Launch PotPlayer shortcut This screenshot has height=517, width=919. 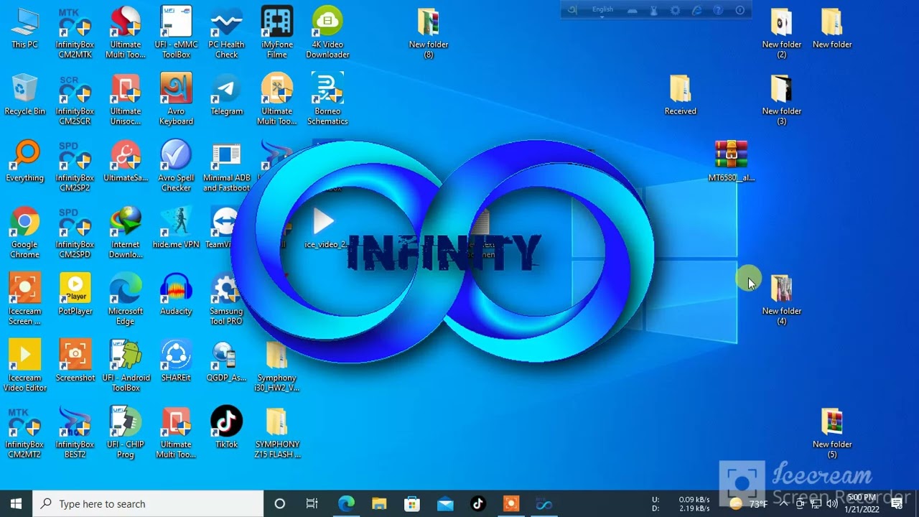tap(75, 295)
